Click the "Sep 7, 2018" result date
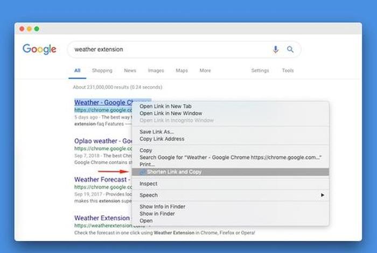The width and height of the screenshot is (377, 253). (x=87, y=156)
